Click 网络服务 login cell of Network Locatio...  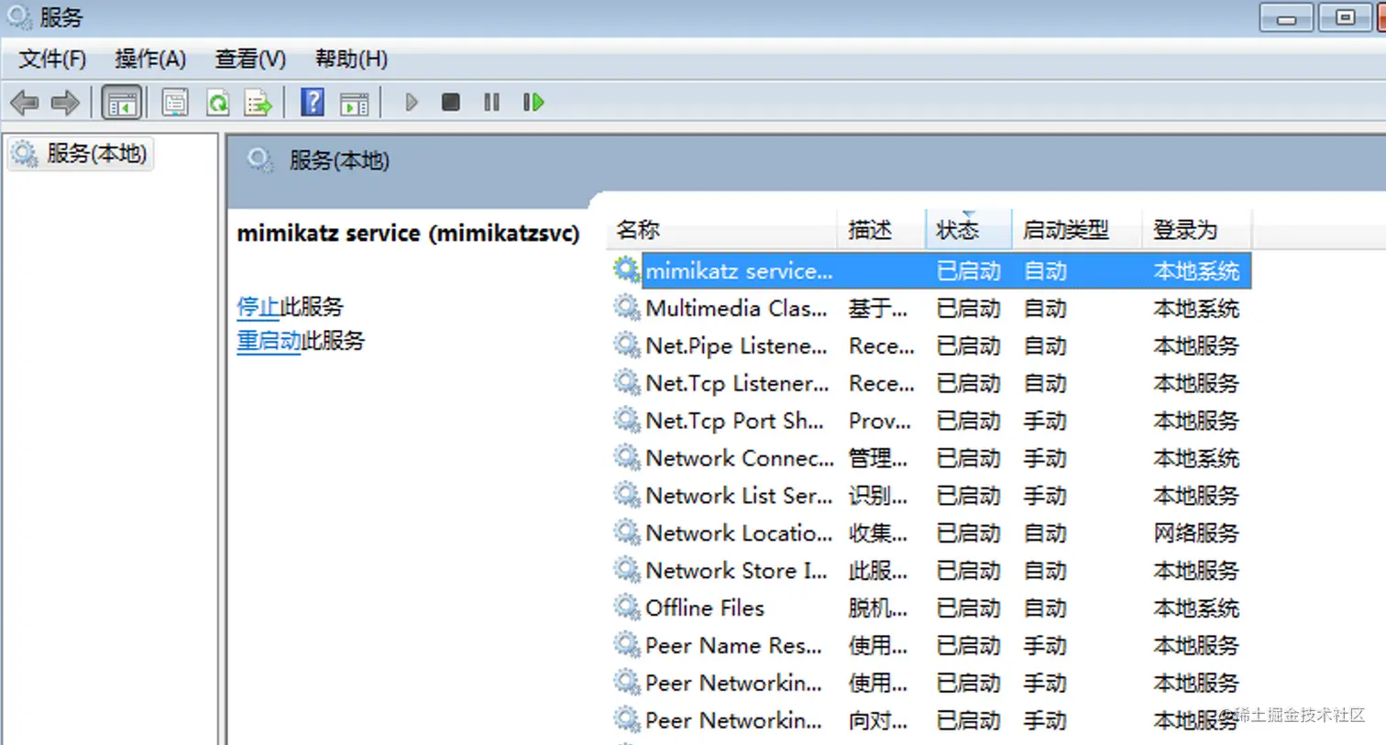coord(1196,533)
